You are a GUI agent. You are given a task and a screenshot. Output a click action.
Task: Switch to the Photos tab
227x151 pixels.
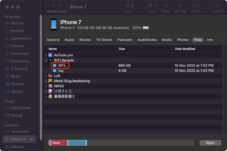pos(183,40)
